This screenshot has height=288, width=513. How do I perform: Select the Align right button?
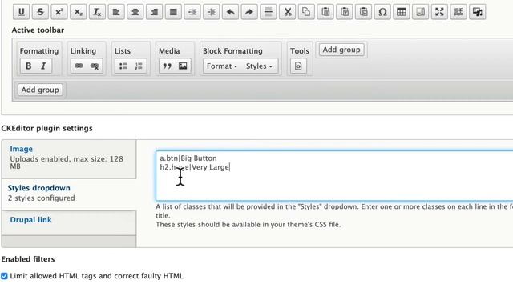(x=154, y=12)
